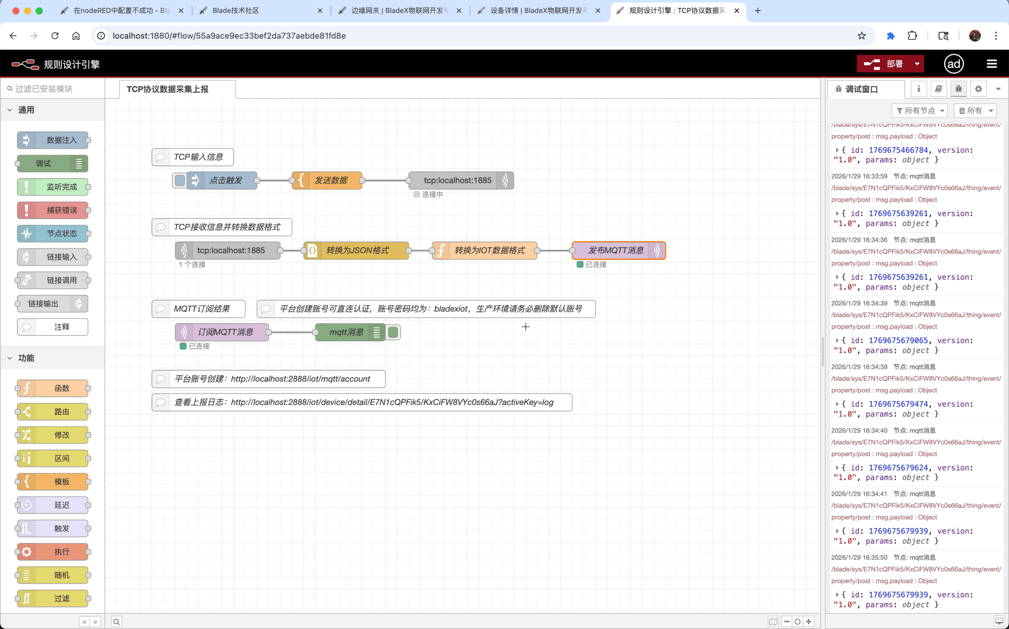Open the hamburger main menu
Image resolution: width=1009 pixels, height=629 pixels.
click(991, 64)
